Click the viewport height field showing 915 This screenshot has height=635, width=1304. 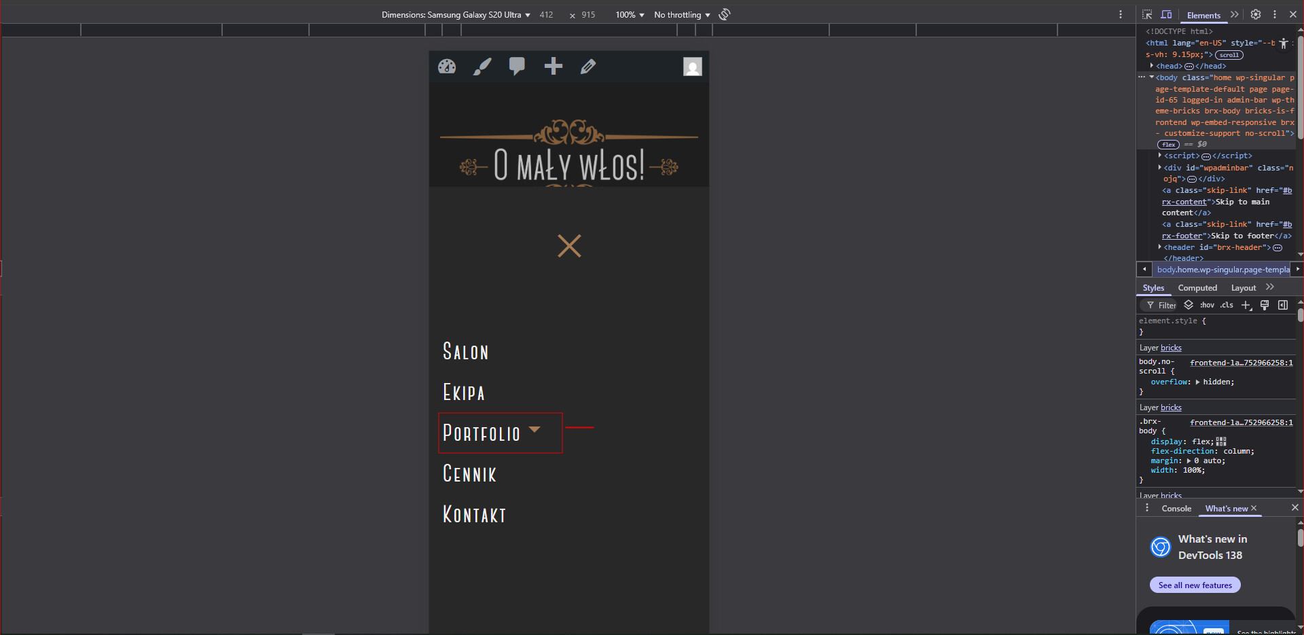pyautogui.click(x=588, y=15)
